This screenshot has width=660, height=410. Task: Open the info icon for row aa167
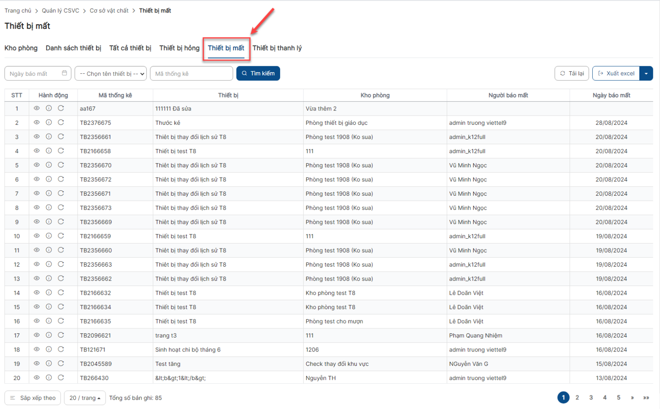[49, 108]
